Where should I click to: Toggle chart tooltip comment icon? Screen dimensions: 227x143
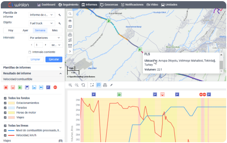(x=98, y=85)
